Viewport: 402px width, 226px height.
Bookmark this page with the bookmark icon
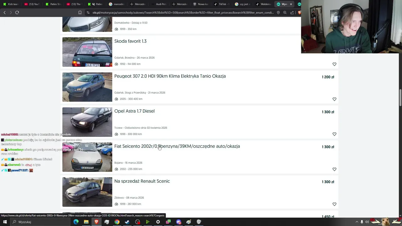pyautogui.click(x=80, y=13)
